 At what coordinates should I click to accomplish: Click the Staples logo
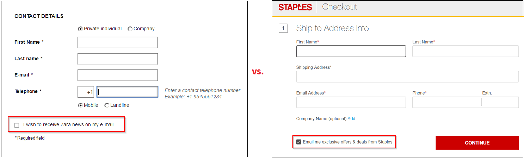pyautogui.click(x=295, y=7)
